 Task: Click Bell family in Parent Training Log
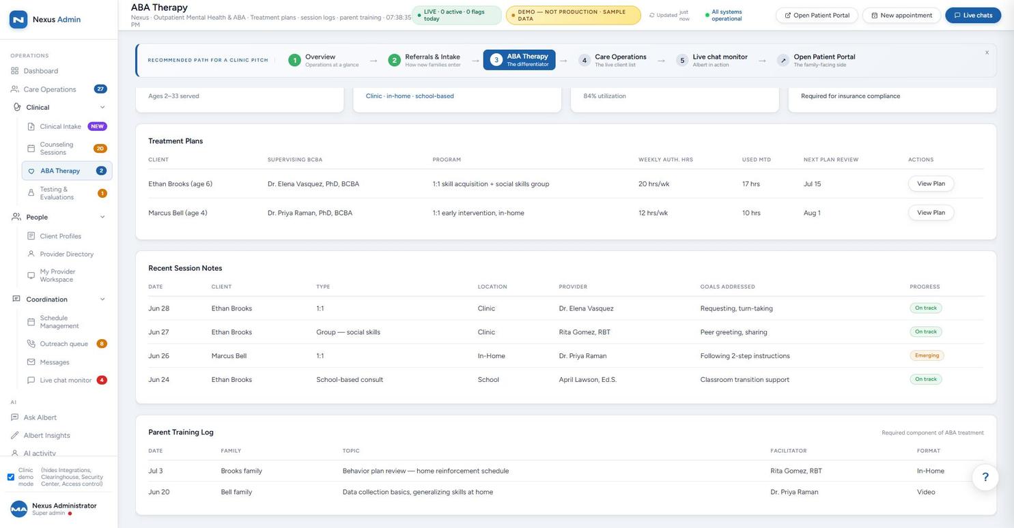click(x=236, y=492)
